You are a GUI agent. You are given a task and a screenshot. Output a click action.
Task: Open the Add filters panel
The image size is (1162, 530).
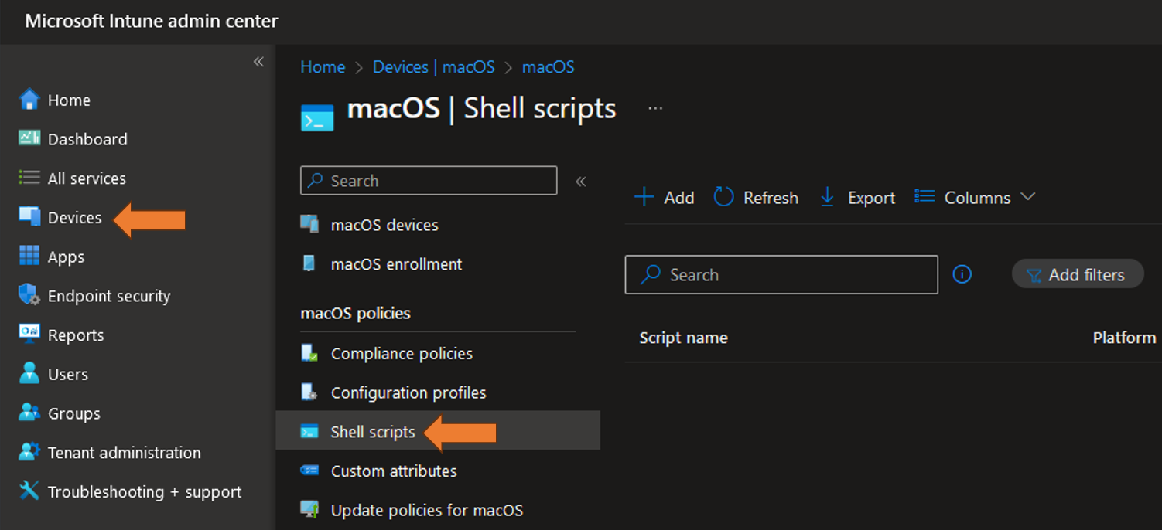[1078, 274]
